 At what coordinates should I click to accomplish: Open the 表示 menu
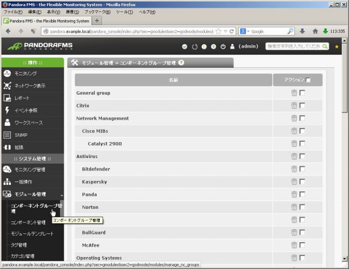[53, 12]
